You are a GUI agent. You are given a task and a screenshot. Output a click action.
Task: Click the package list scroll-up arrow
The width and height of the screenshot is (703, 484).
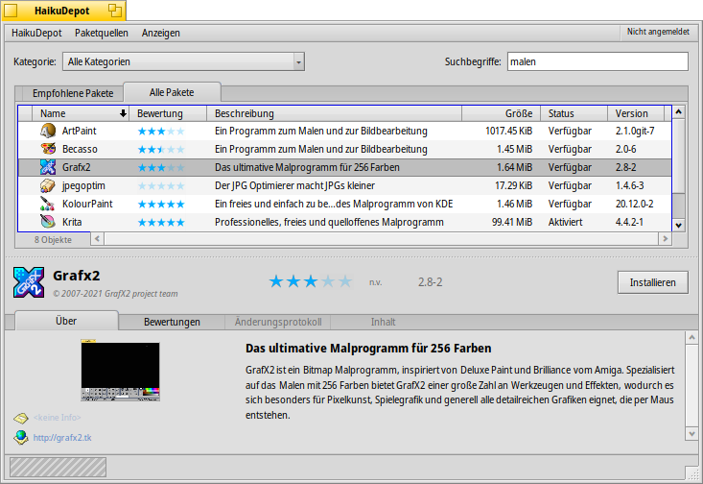[x=678, y=111]
